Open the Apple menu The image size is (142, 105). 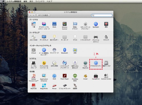(3, 1)
